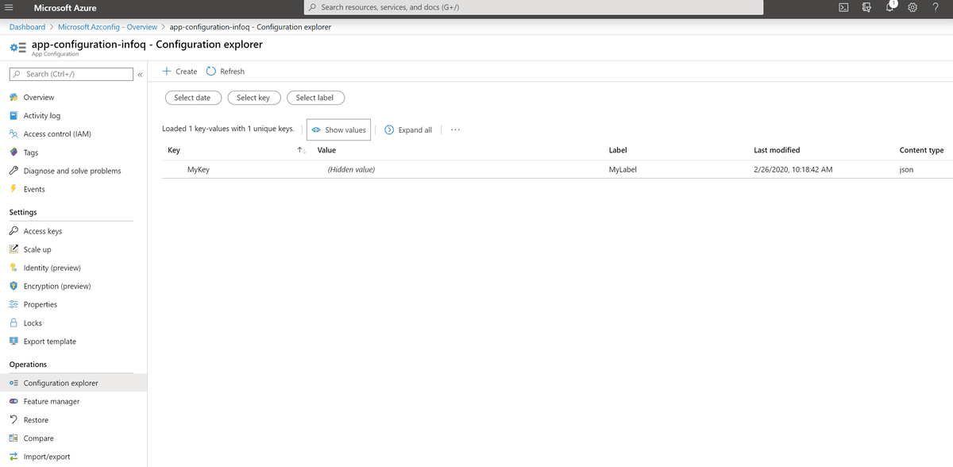Image resolution: width=953 pixels, height=467 pixels.
Task: Toggle the Key column sort order
Action: click(x=300, y=149)
